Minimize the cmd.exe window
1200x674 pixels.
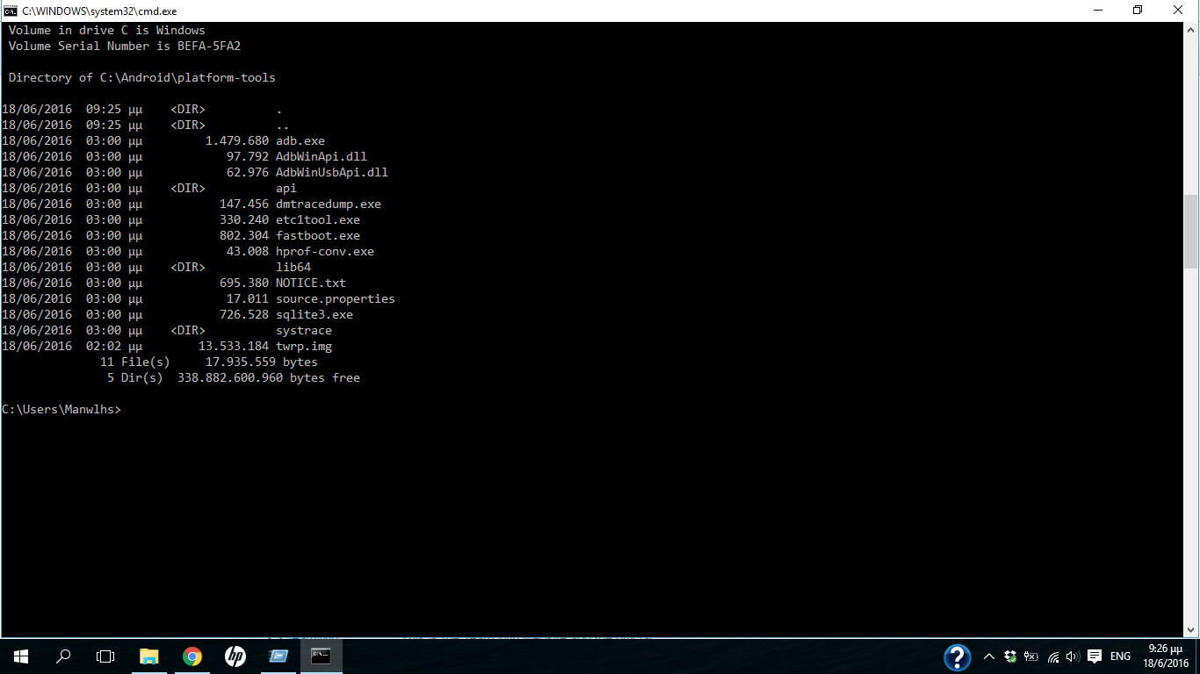click(1098, 11)
